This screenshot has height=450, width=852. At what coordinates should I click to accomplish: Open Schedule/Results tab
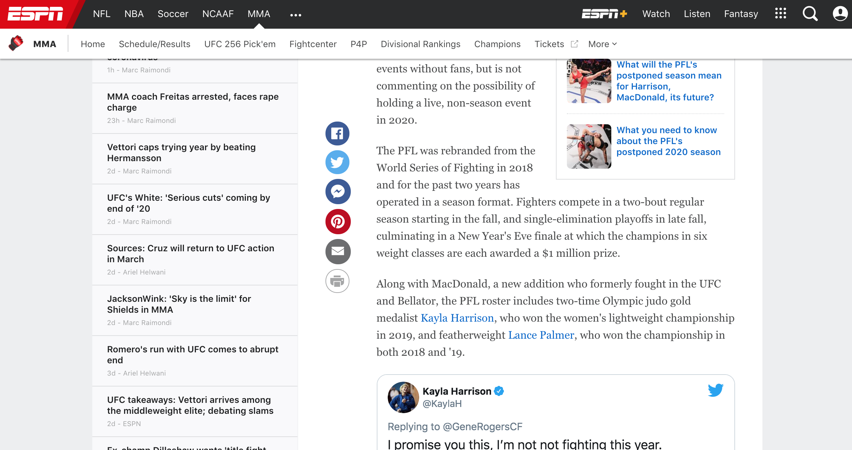tap(154, 44)
